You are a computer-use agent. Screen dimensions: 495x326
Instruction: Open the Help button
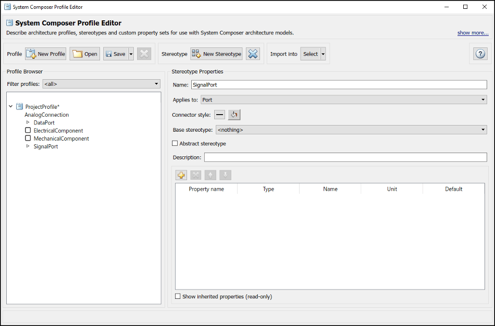tap(480, 54)
